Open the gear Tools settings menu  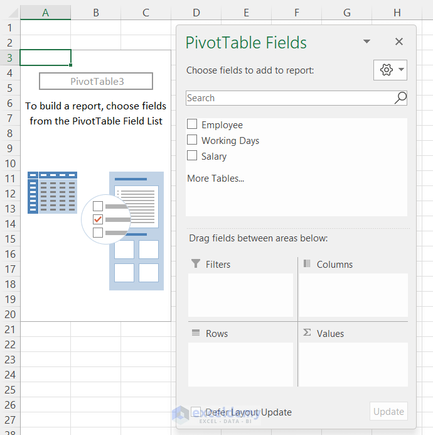tap(387, 70)
